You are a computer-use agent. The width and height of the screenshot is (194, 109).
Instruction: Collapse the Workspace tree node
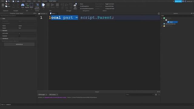[162, 18]
